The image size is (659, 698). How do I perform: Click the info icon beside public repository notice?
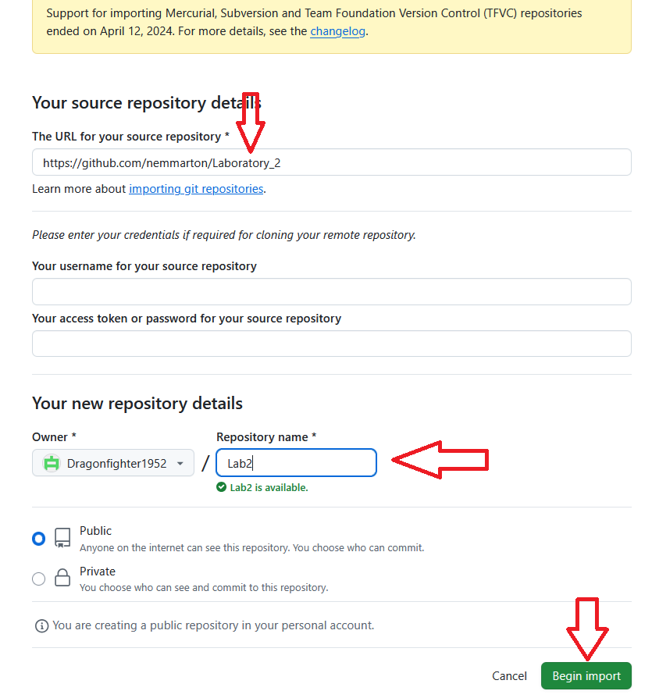41,625
